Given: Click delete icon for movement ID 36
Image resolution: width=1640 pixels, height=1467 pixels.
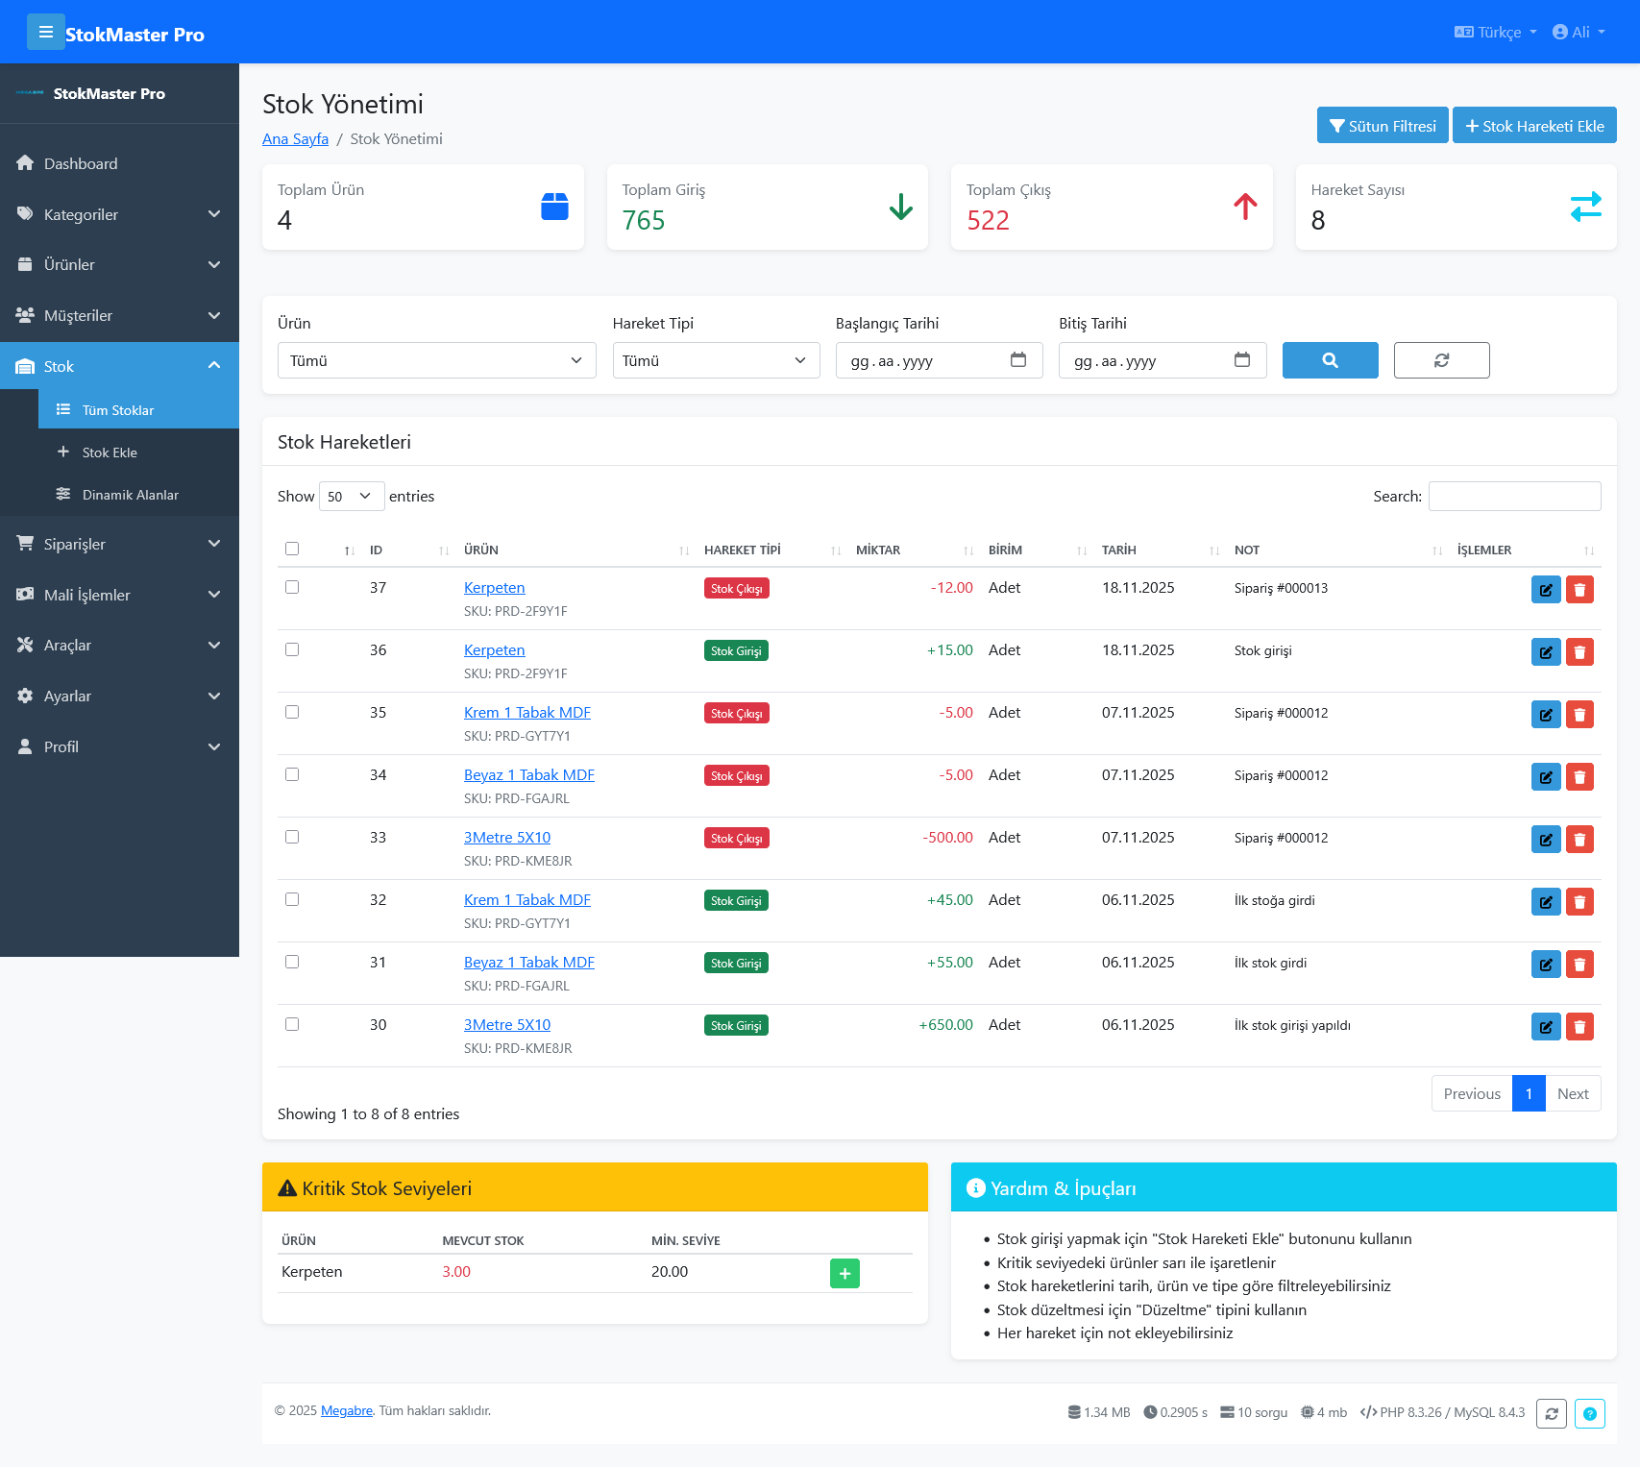Looking at the screenshot, I should [x=1579, y=651].
